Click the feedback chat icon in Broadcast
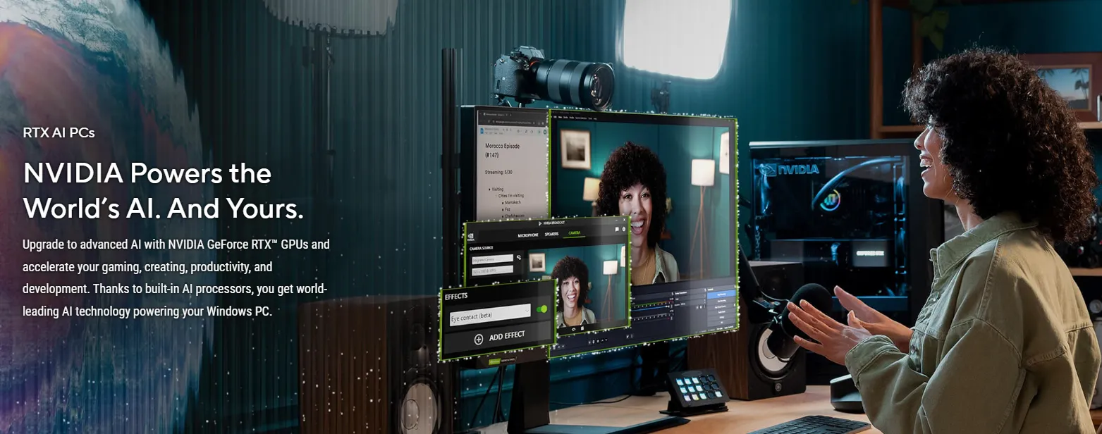The image size is (1102, 434). [616, 229]
